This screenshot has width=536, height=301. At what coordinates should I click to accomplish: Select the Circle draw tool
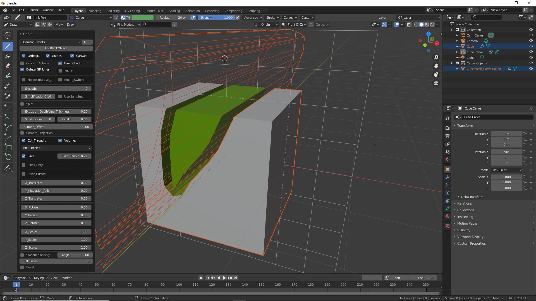click(x=8, y=157)
